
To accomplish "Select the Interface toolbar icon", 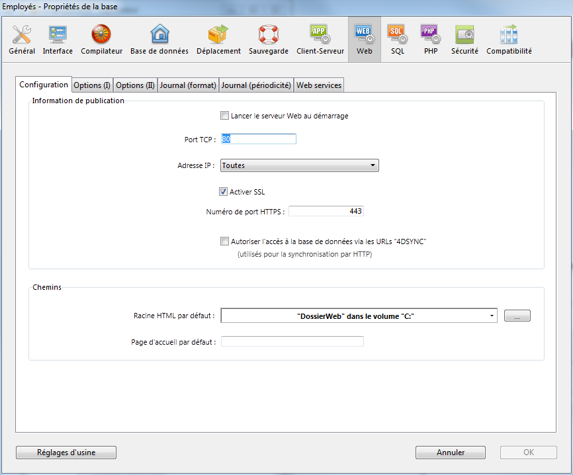I will click(x=58, y=40).
